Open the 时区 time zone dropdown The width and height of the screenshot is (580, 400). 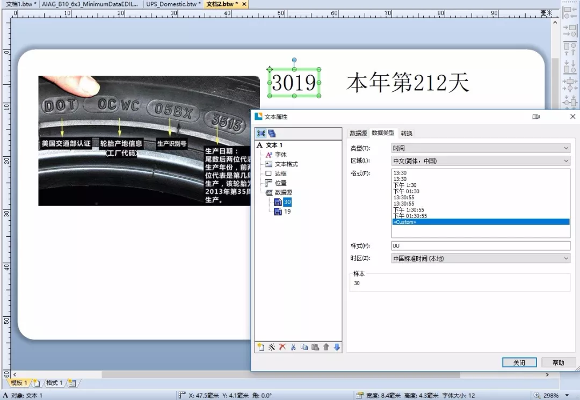point(481,258)
